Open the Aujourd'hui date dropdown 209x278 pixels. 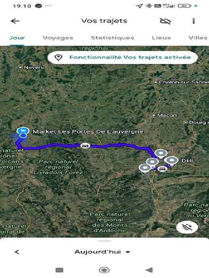pos(103,252)
